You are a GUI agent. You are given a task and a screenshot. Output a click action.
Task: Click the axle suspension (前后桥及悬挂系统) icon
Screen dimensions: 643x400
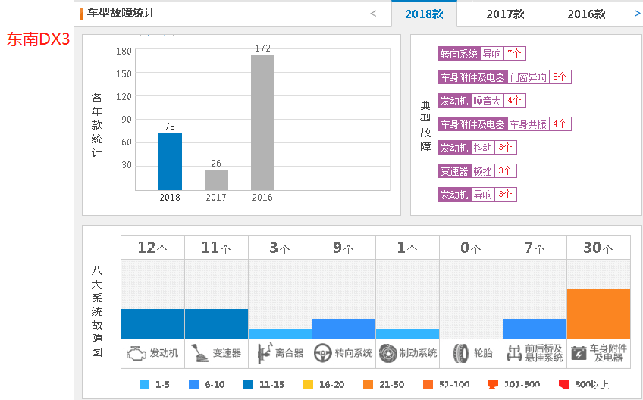pos(514,353)
